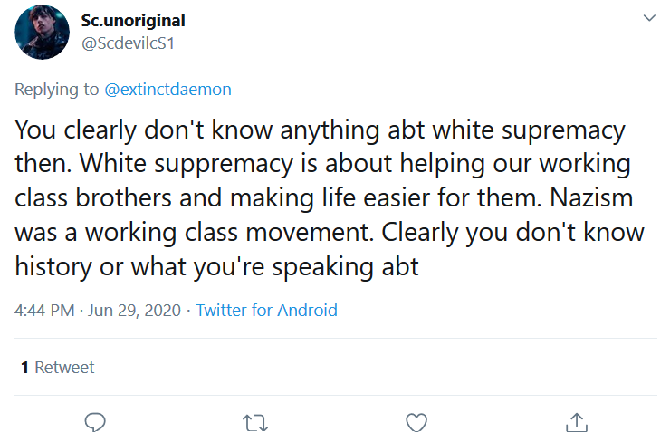Viewport: 670px width, 432px height.
Task: Click the tweet's last line ending 'speaking abt'
Action: (x=216, y=266)
